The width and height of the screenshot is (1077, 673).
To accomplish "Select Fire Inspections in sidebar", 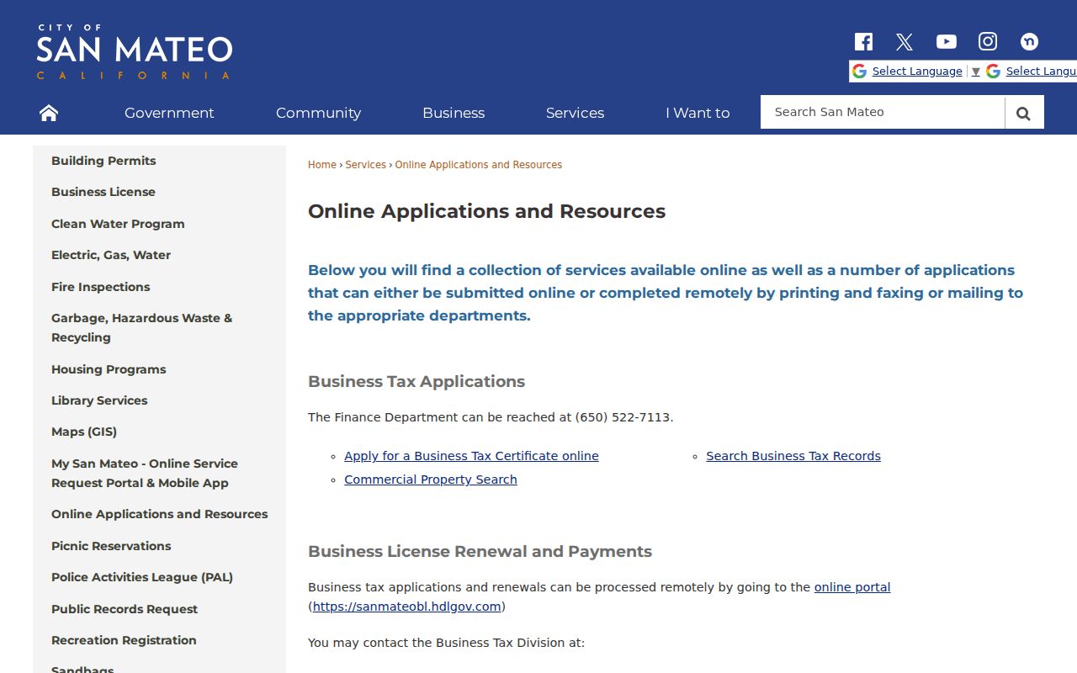I will pyautogui.click(x=101, y=287).
